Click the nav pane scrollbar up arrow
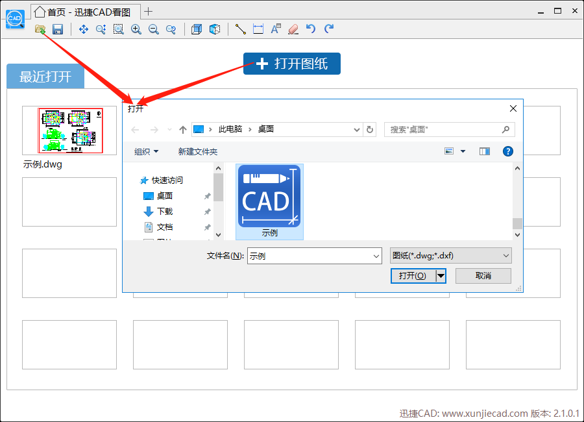Image resolution: width=584 pixels, height=422 pixels. (219, 169)
